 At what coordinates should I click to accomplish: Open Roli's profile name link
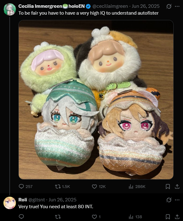tap(23, 200)
